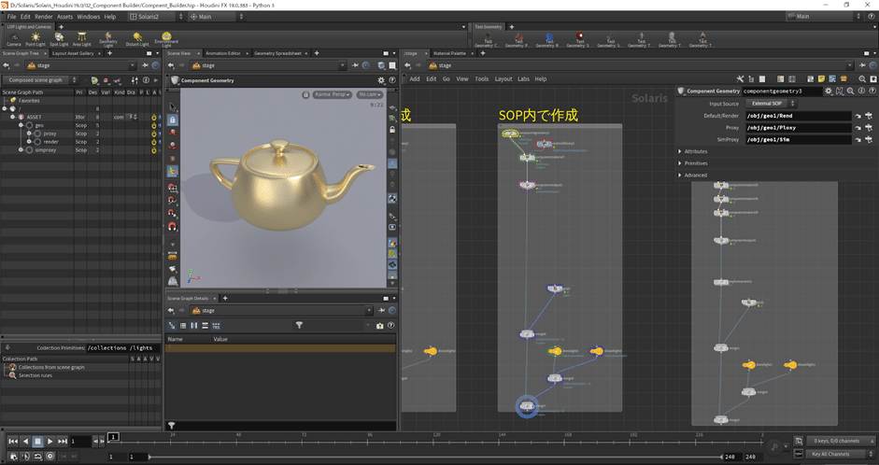Open the Layout menu in network editor

[503, 79]
